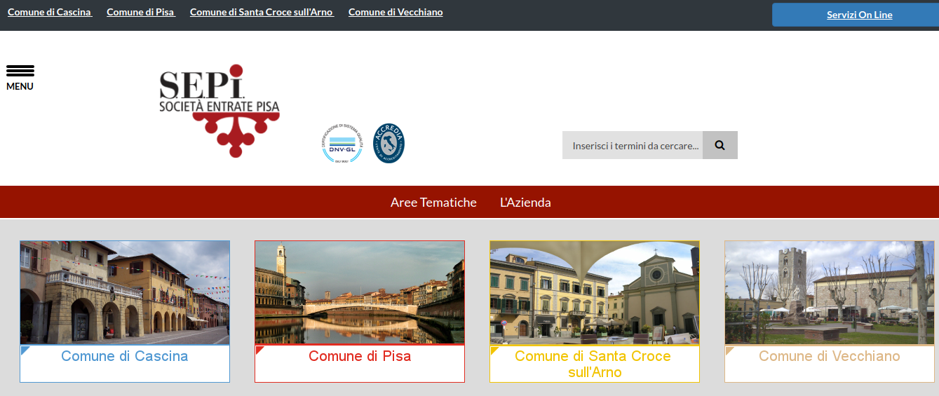Click the Servizi On Line button

(x=859, y=15)
